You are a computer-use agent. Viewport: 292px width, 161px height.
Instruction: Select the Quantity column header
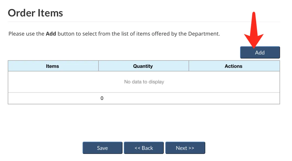(x=143, y=66)
